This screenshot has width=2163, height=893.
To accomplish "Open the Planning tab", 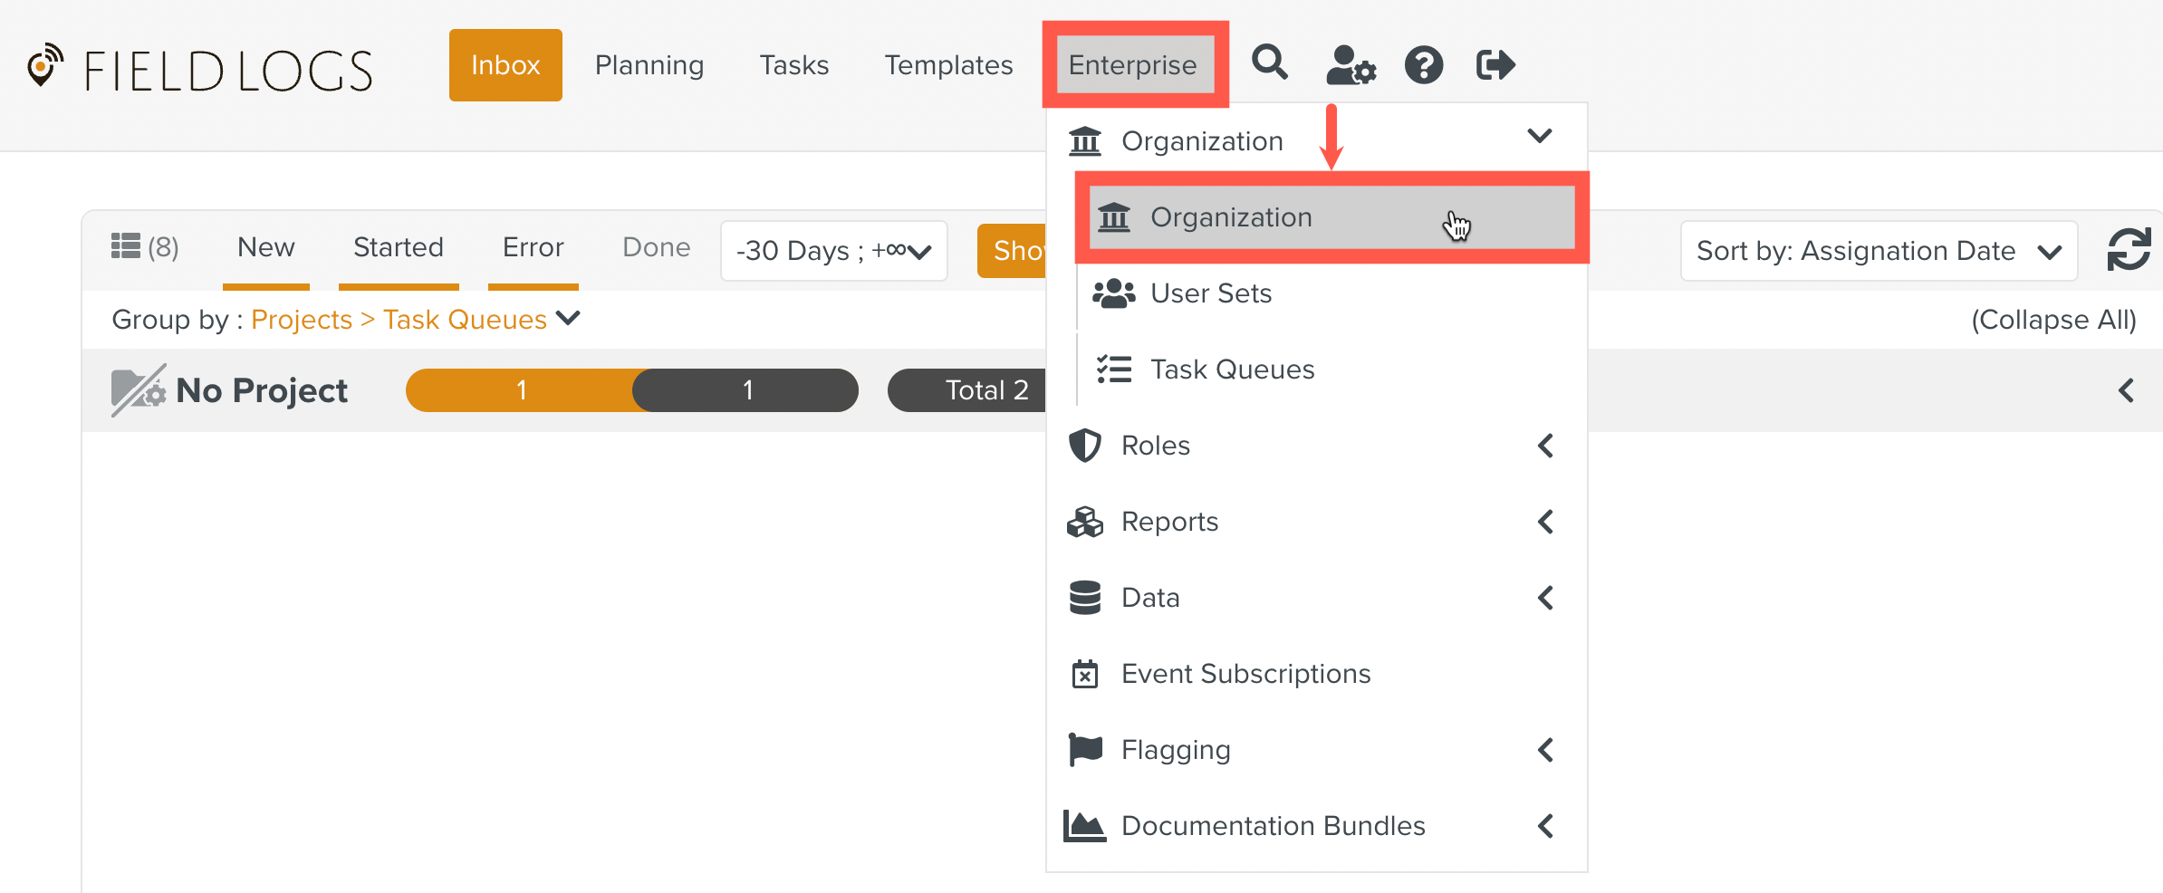I will pos(649,65).
